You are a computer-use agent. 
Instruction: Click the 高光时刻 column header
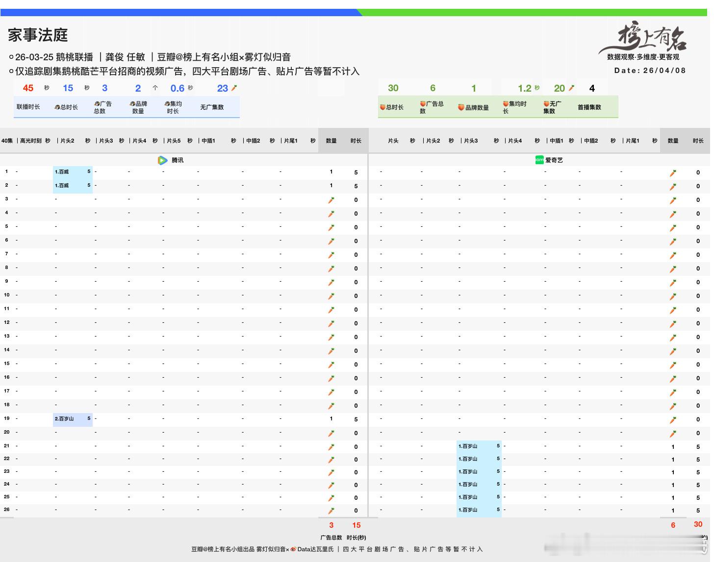click(x=31, y=141)
